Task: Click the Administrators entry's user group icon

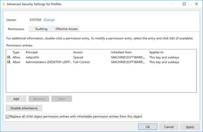Action: (x=9, y=62)
